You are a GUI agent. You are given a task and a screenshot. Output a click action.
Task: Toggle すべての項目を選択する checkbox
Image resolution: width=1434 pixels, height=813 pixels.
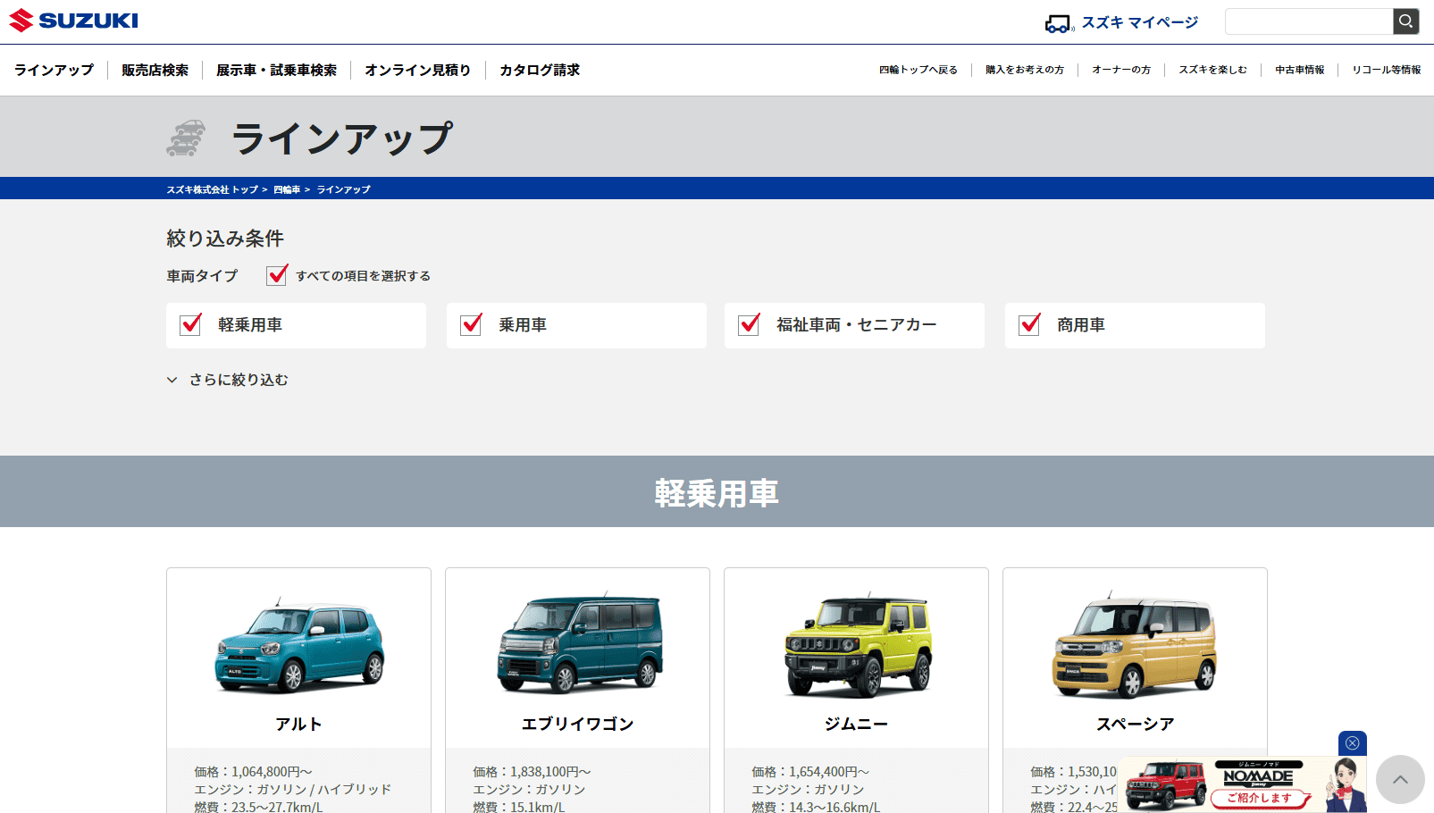277,275
